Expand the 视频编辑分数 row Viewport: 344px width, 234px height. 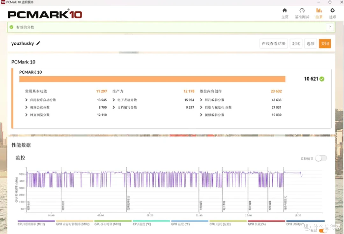[201, 115]
